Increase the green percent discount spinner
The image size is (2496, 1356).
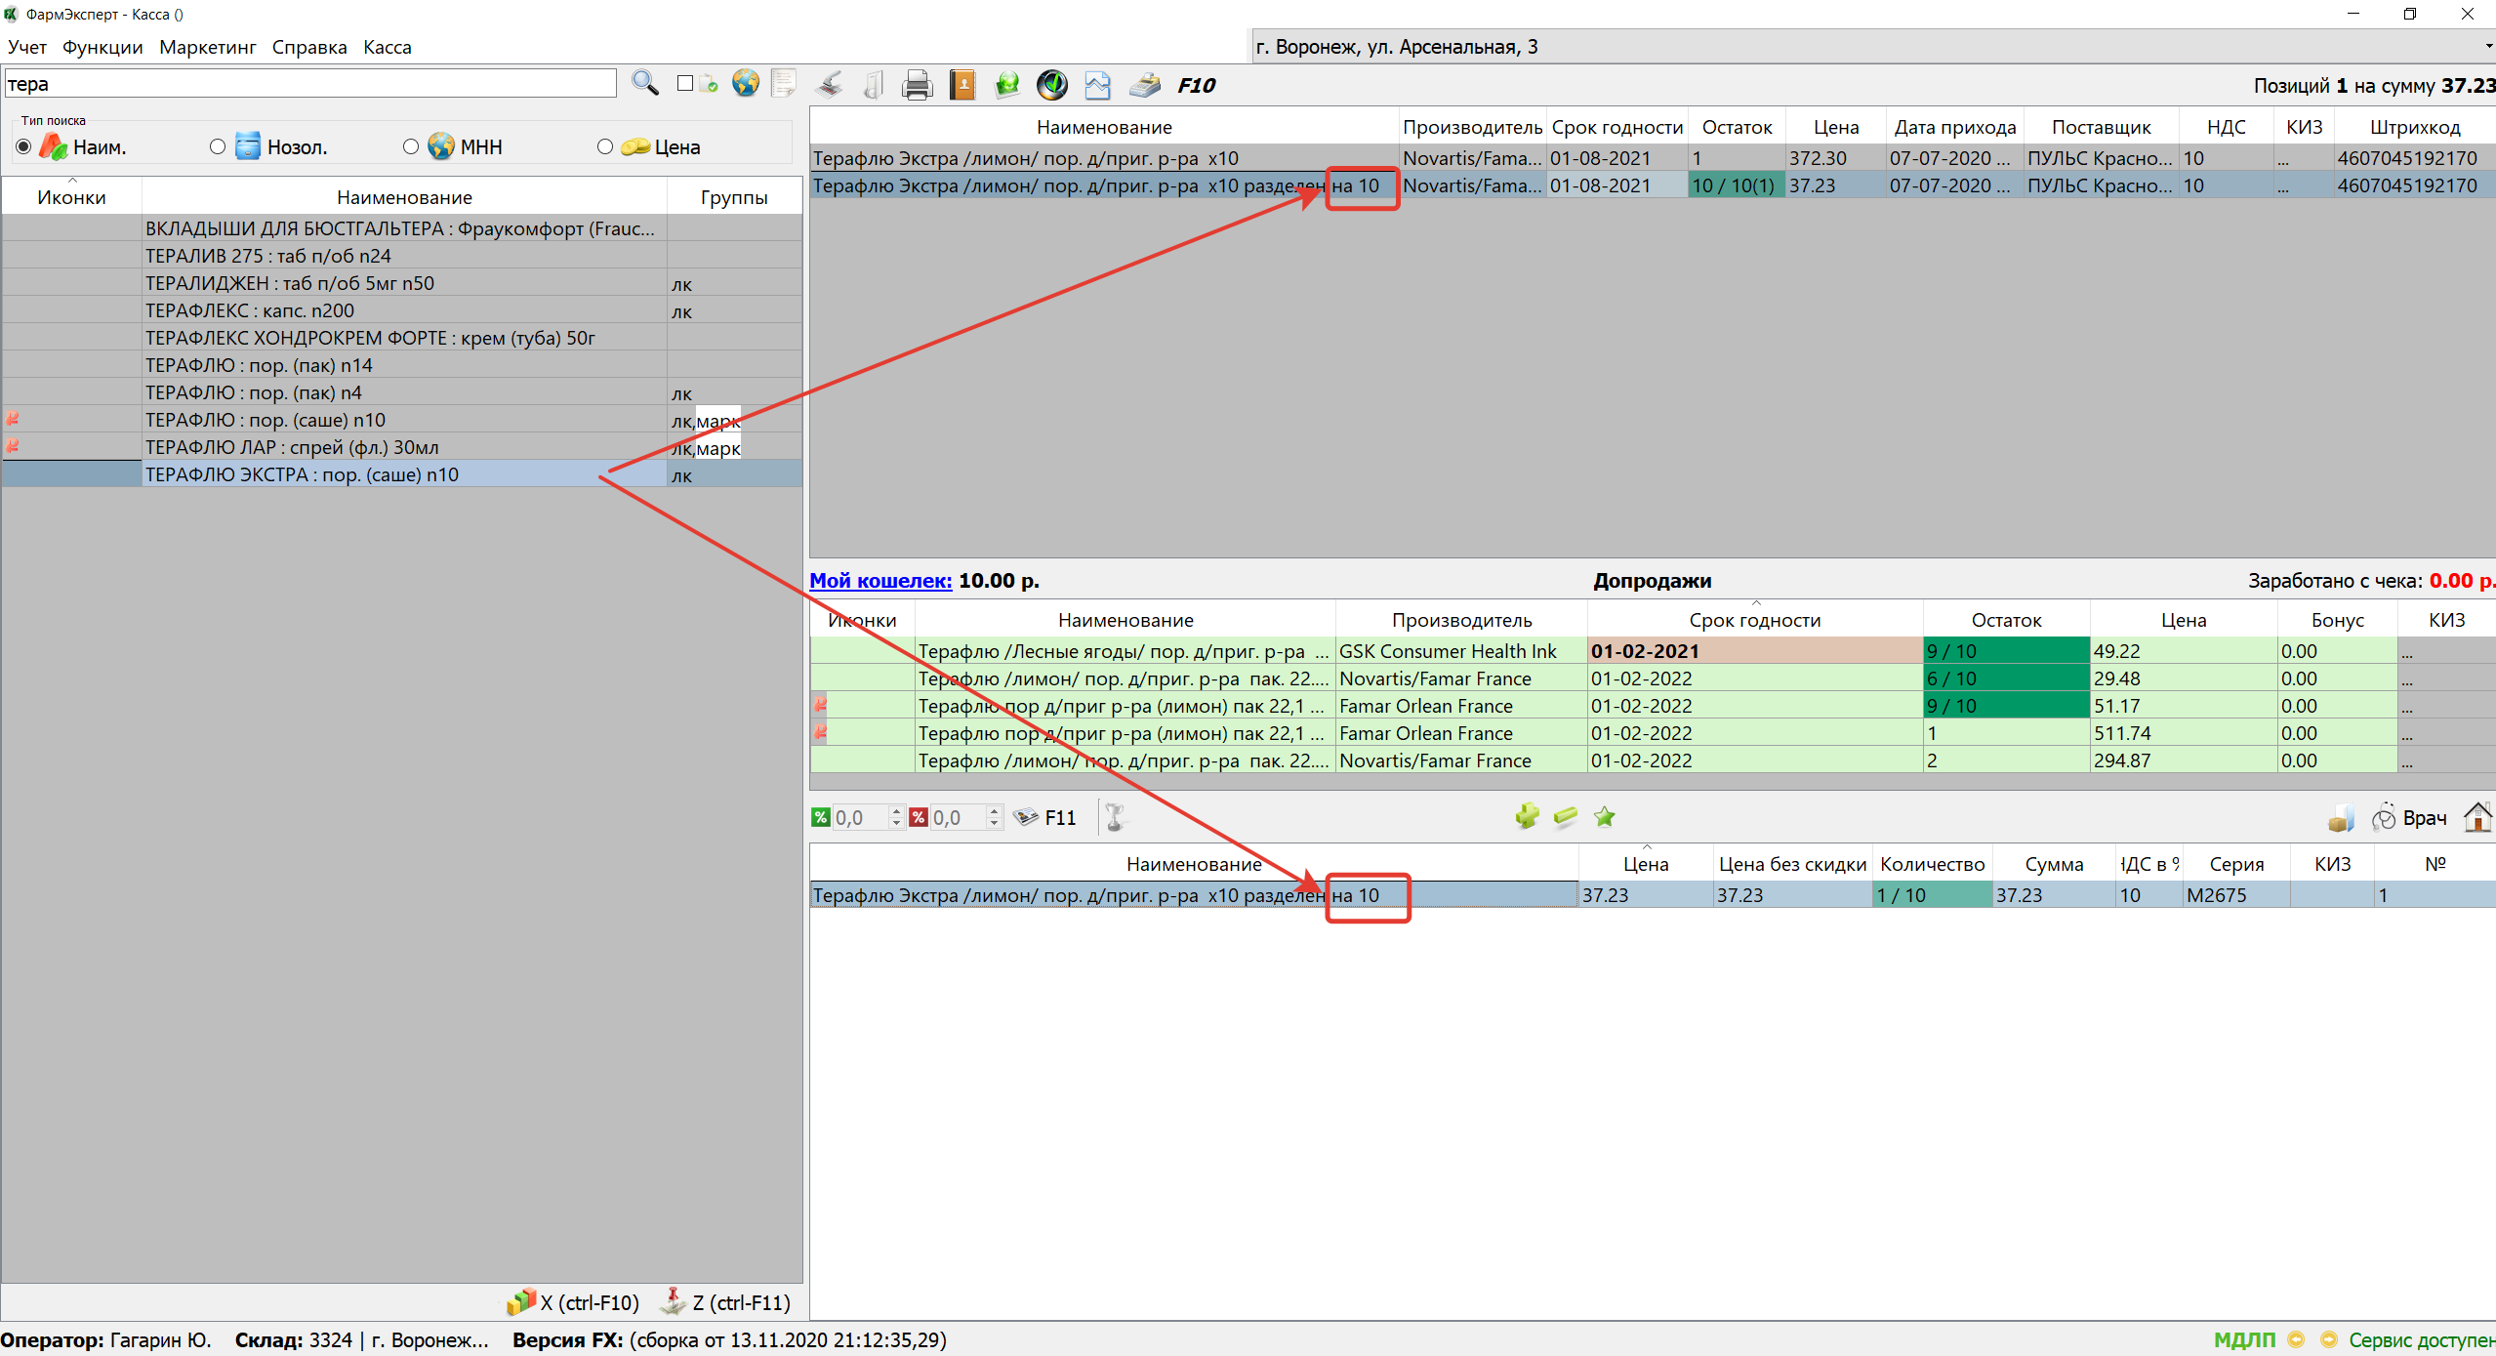tap(896, 811)
